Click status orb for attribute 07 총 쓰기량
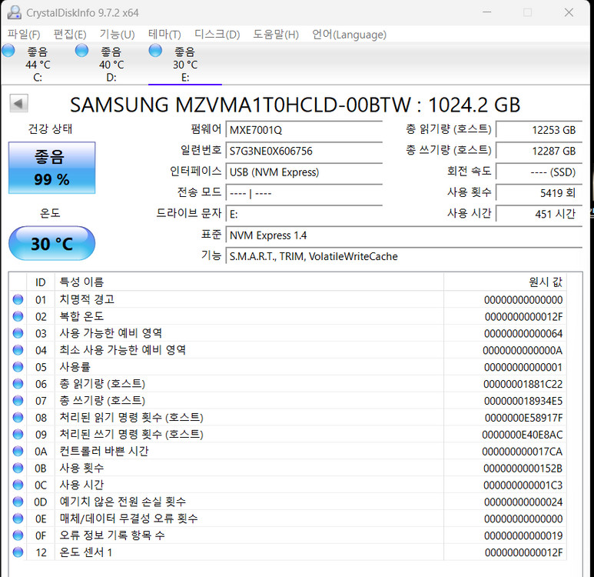The width and height of the screenshot is (594, 577). click(18, 401)
